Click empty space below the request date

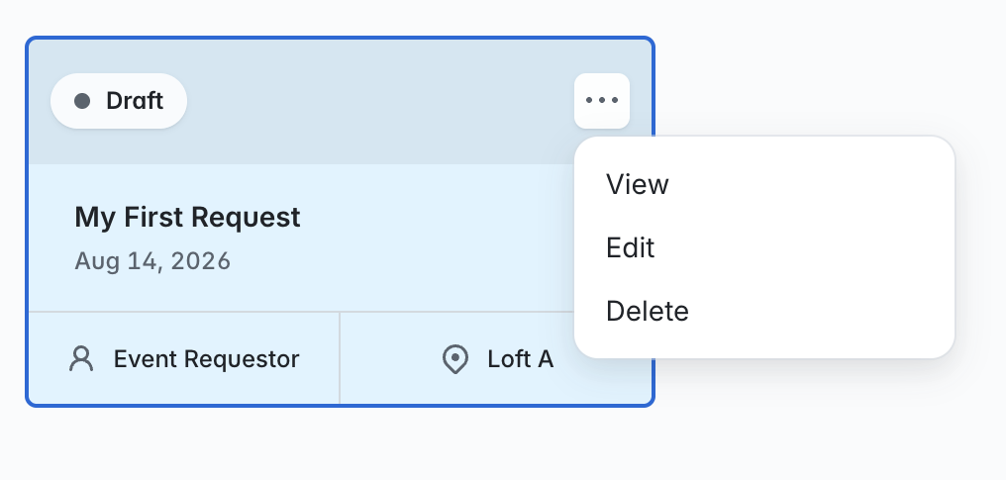(302, 292)
